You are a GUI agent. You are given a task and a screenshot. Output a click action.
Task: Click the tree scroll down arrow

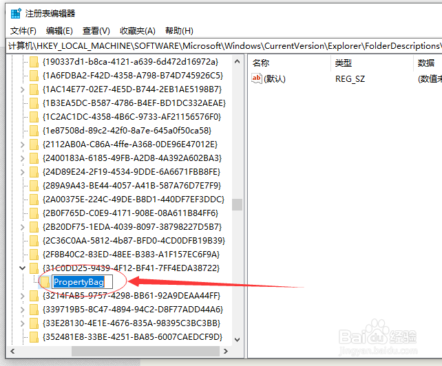click(237, 340)
